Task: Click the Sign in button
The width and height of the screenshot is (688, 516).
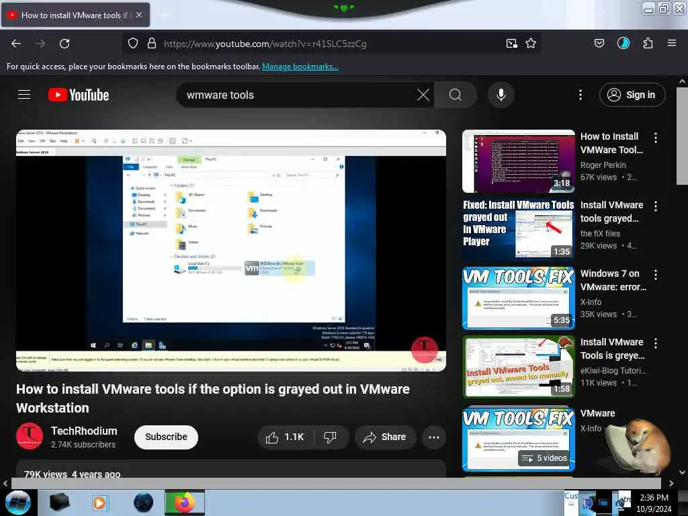Action: coord(632,95)
